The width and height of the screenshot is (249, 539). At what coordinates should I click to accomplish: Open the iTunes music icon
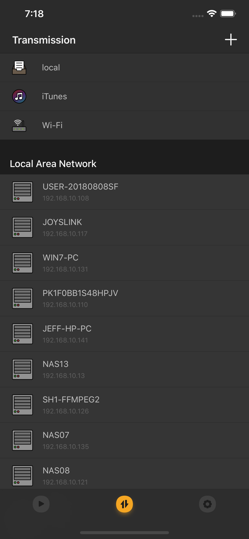[x=19, y=96]
